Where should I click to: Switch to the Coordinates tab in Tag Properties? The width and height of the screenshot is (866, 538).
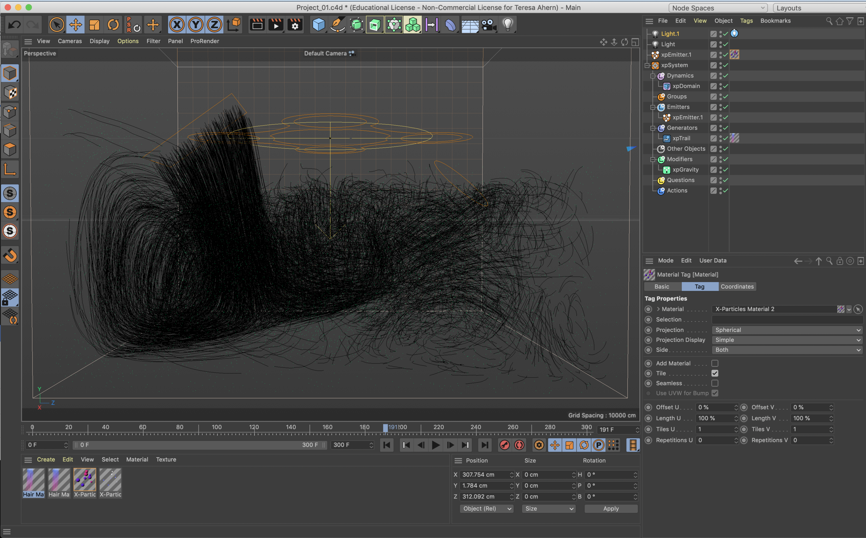coord(737,286)
